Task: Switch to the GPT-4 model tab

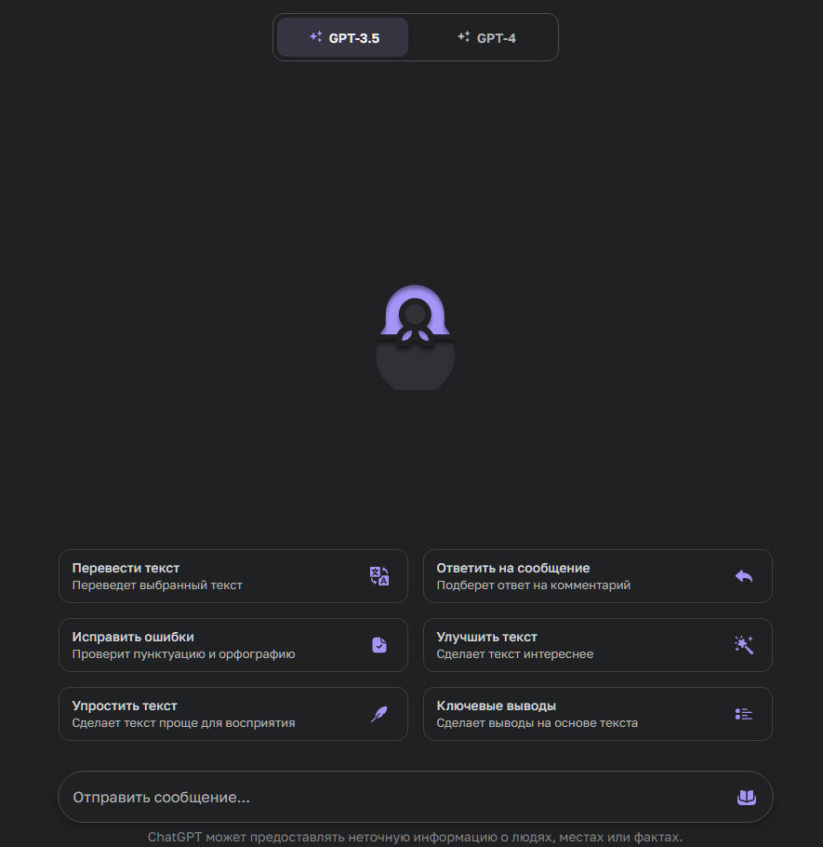Action: 486,37
